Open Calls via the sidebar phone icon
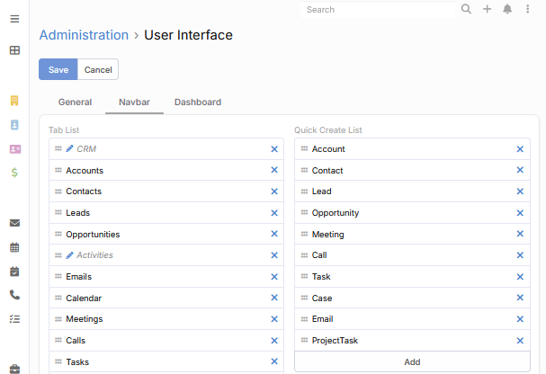The image size is (546, 374). [14, 294]
